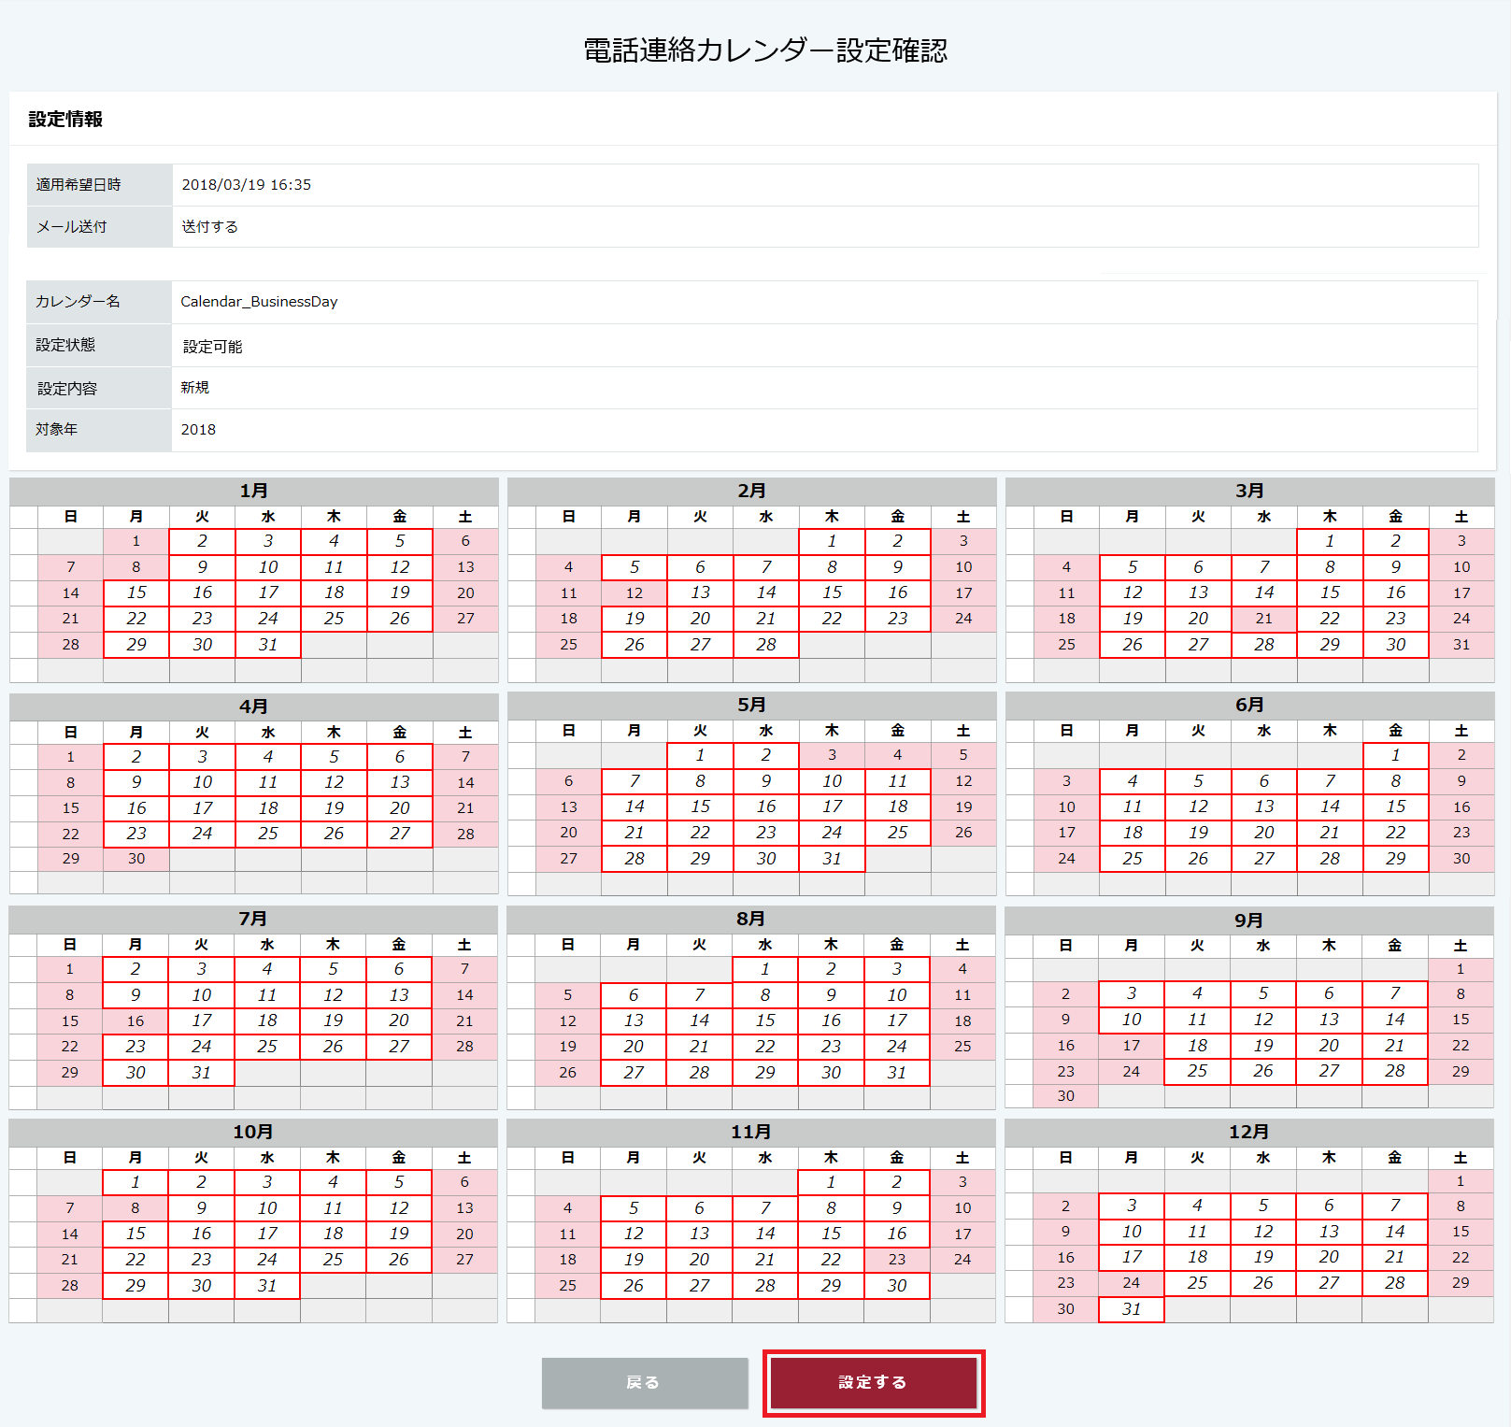The image size is (1511, 1427).
Task: Click the 設定状態 label
Action: 65,345
